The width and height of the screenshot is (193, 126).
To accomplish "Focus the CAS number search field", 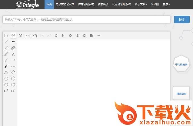I will 86,19.
